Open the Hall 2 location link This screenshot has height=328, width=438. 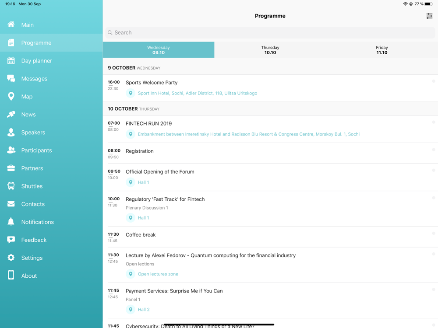pos(144,310)
